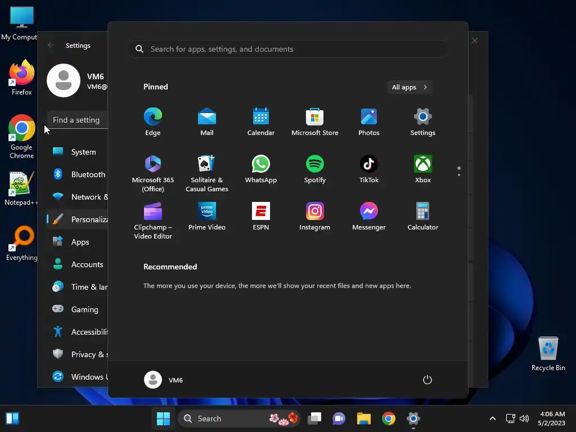
Task: Open the Spotify pinned app
Action: point(315,169)
